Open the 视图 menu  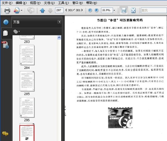pos(35,3)
